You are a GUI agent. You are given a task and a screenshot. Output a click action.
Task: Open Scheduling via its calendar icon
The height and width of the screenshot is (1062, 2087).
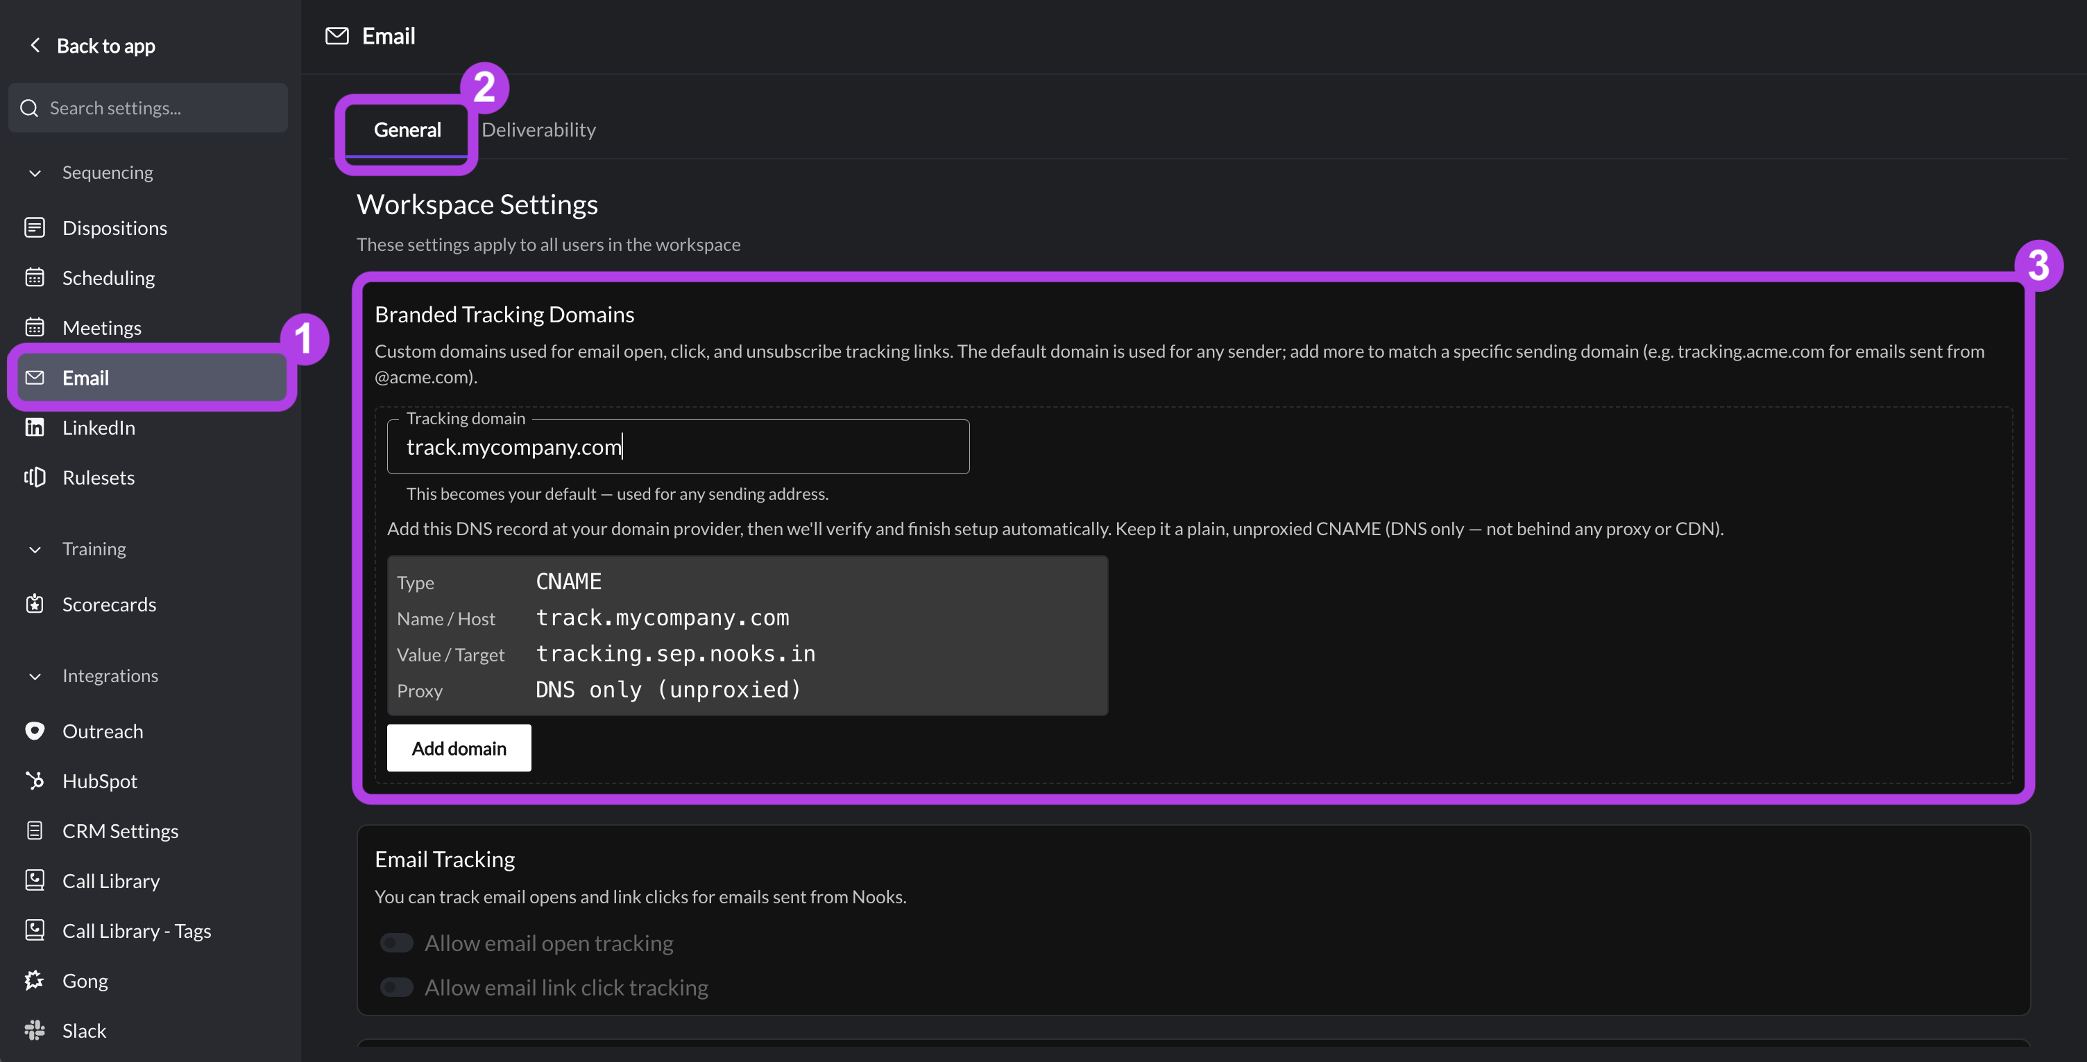[x=35, y=278]
